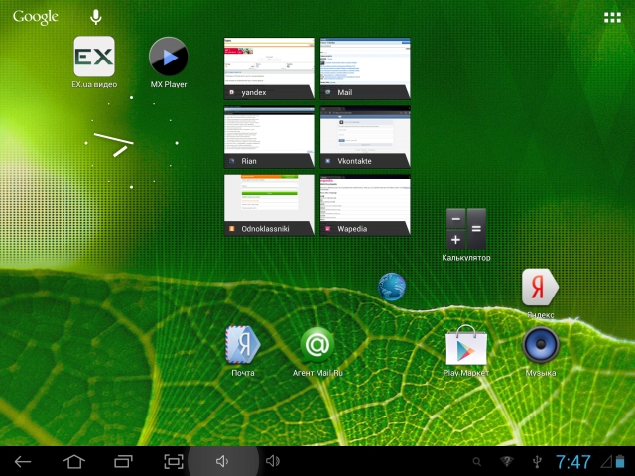
Task: Open the all apps grid drawer
Action: (x=612, y=17)
